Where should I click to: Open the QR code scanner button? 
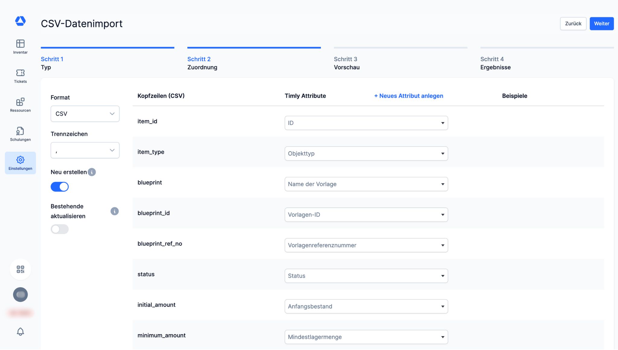tap(20, 269)
